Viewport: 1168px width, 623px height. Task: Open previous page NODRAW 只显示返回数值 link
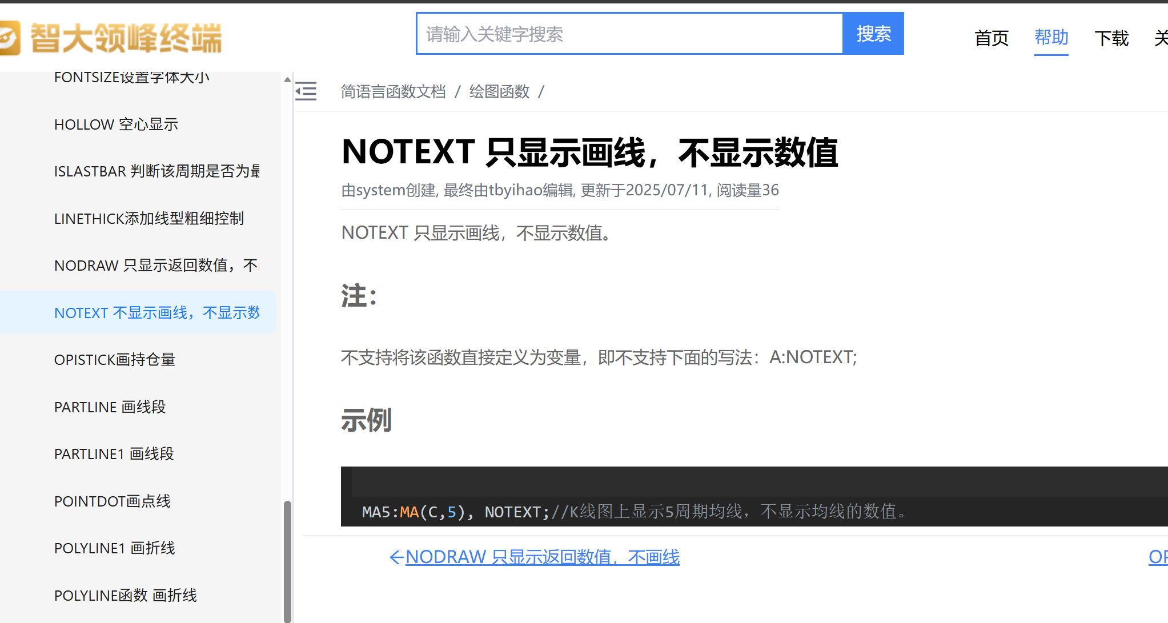542,557
